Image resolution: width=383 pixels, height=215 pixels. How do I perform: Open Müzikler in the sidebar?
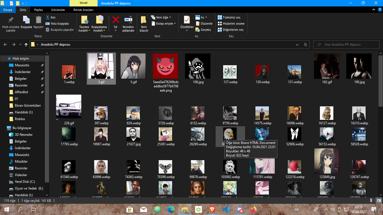[x=21, y=162]
